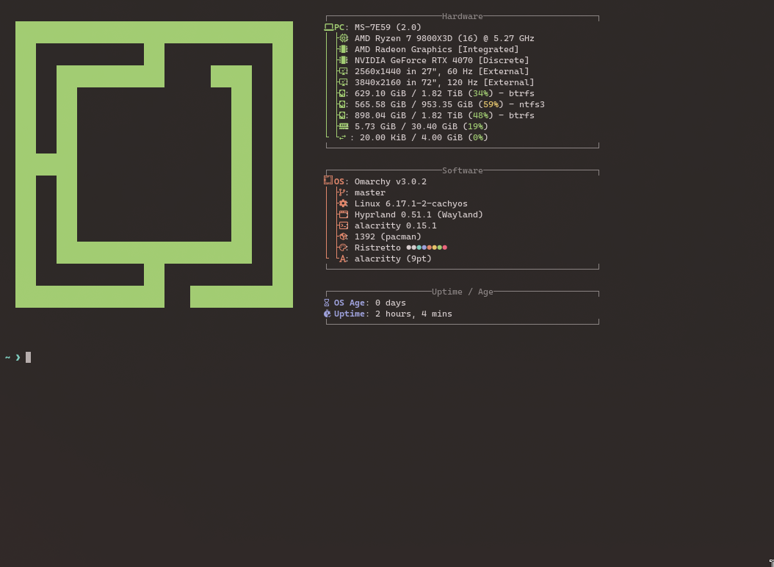Viewport: 774px width, 567px height.
Task: Click the text alacritty 0.15.1
Action: click(395, 225)
